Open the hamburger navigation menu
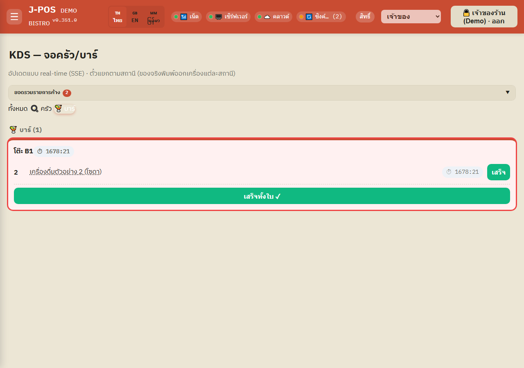524x368 pixels. pos(14,17)
